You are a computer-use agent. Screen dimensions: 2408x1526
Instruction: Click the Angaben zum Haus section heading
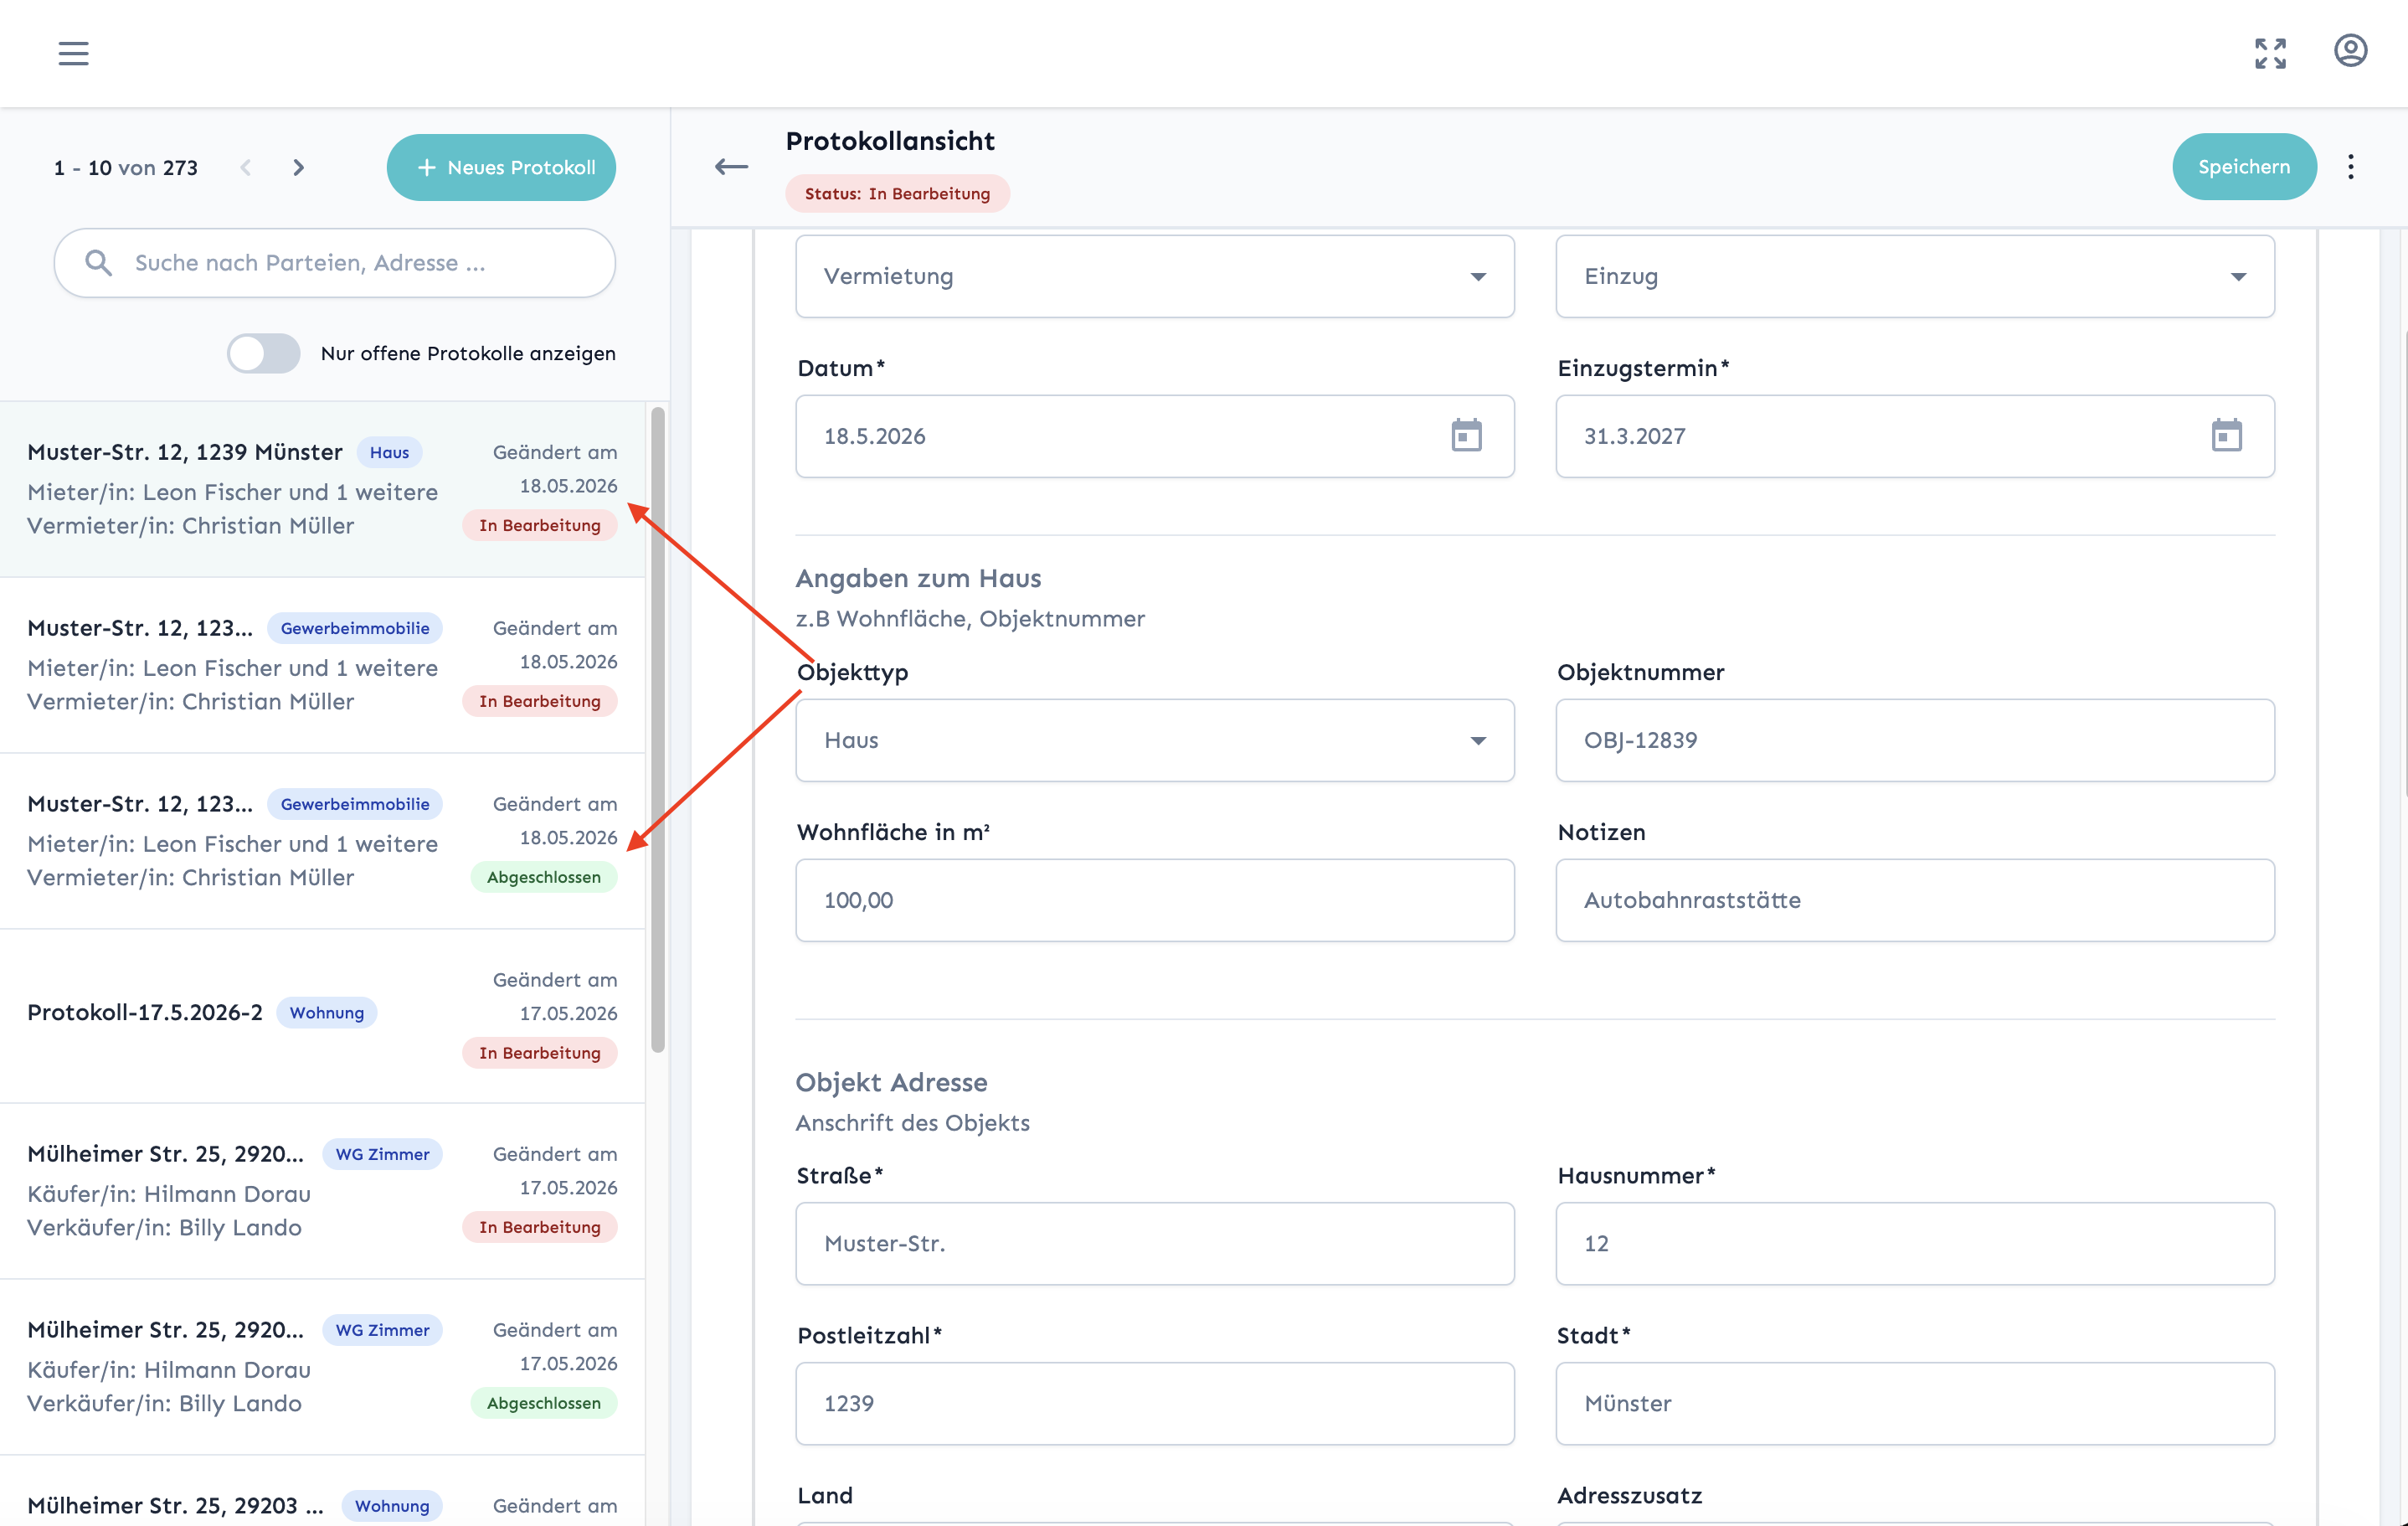[x=918, y=578]
